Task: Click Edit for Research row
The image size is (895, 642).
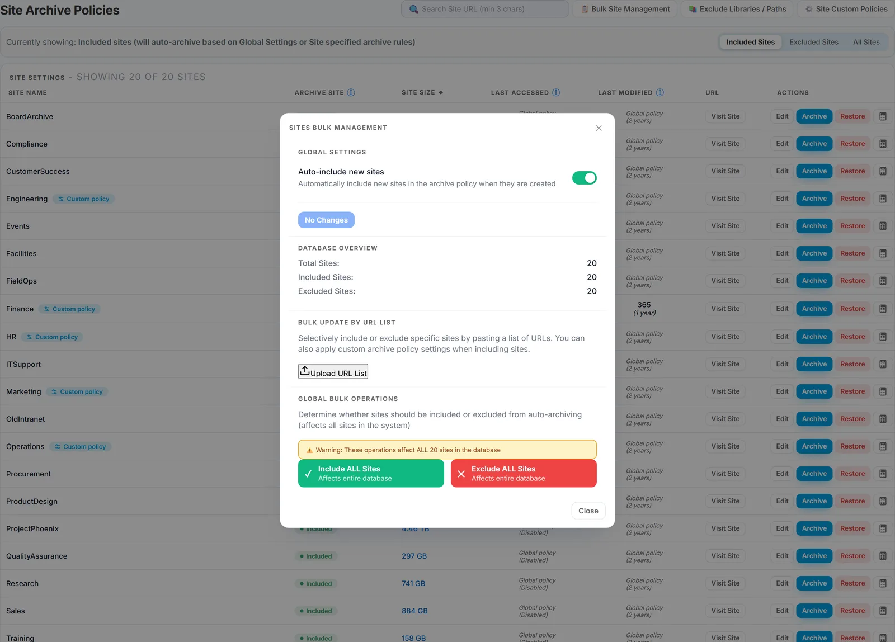Action: coord(782,583)
